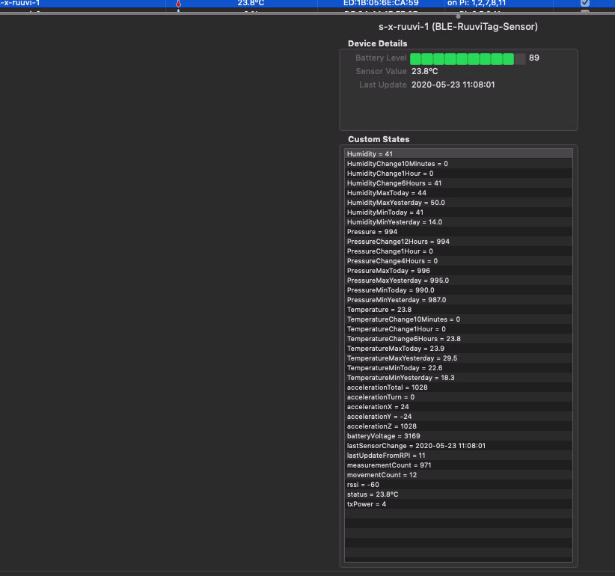Select the 'lastUpdateFromRPI = 11' row
615x576 pixels.
click(x=458, y=456)
